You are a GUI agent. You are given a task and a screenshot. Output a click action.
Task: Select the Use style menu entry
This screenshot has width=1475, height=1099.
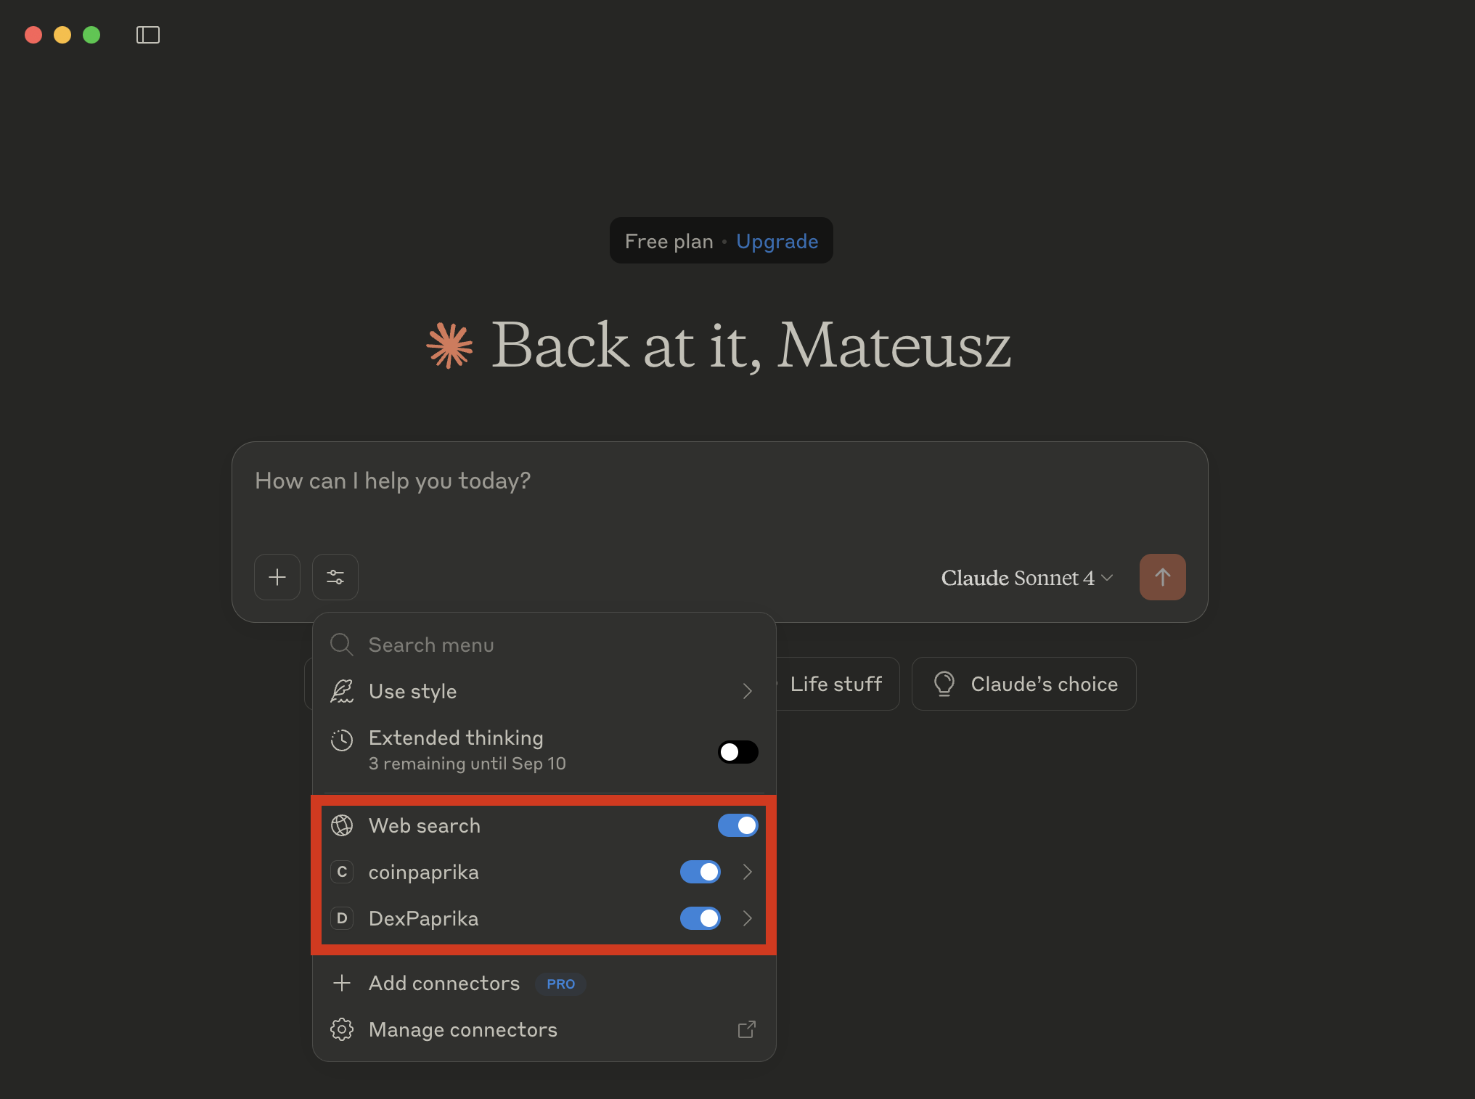(x=544, y=691)
